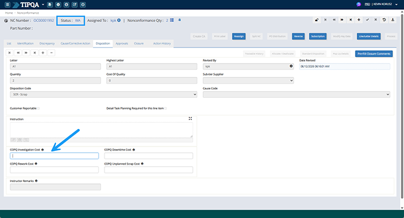
Task: Switch to the Action History tab
Action: click(162, 43)
